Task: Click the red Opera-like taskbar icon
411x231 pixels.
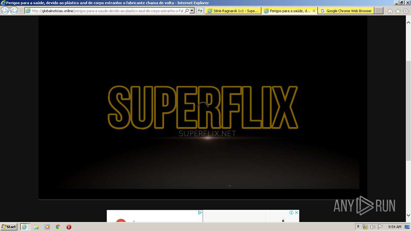Action: (69, 227)
